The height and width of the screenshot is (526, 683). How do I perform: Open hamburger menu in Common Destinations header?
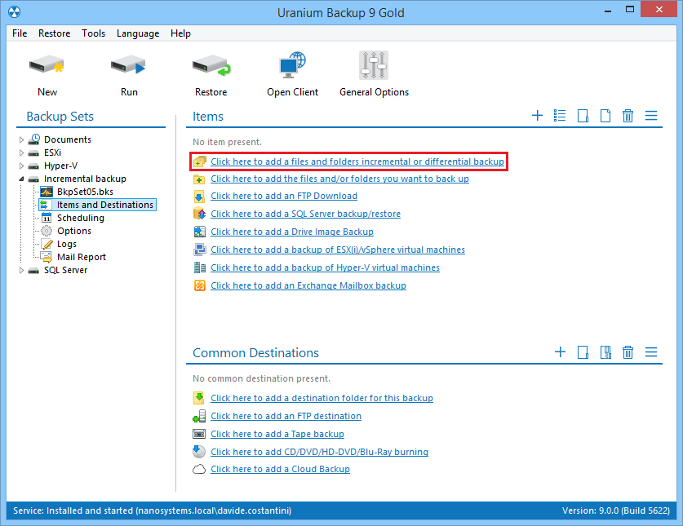pos(651,352)
